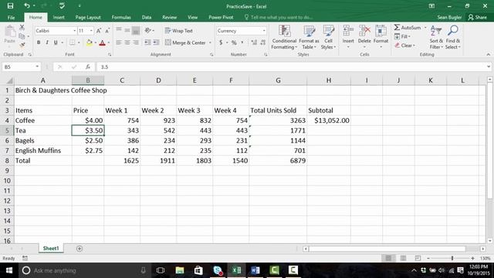Click the Undo arrow icon
494x278 pixels.
coord(27,5)
